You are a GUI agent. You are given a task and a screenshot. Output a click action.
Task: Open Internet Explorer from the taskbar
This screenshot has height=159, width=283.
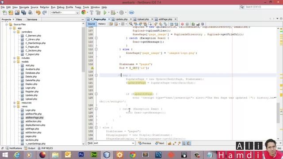point(17,155)
